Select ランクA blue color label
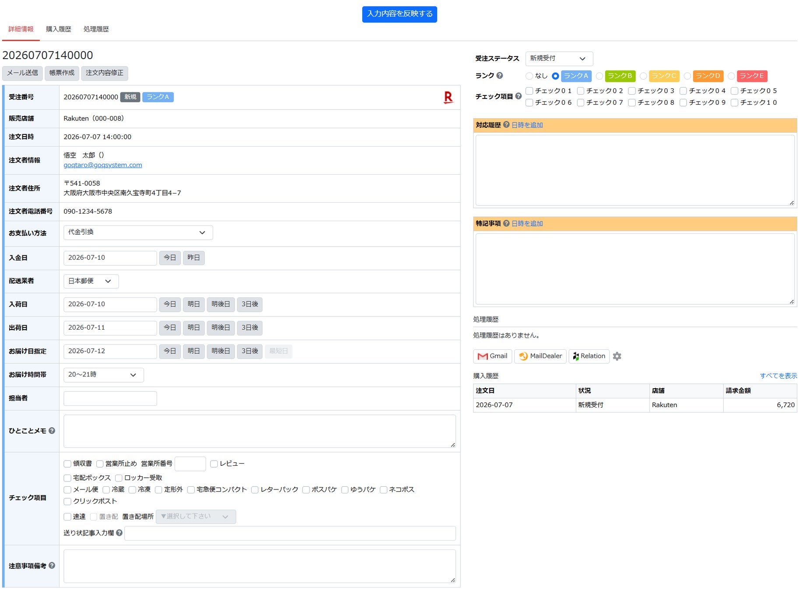Screen dimensions: 799x591 coord(576,76)
